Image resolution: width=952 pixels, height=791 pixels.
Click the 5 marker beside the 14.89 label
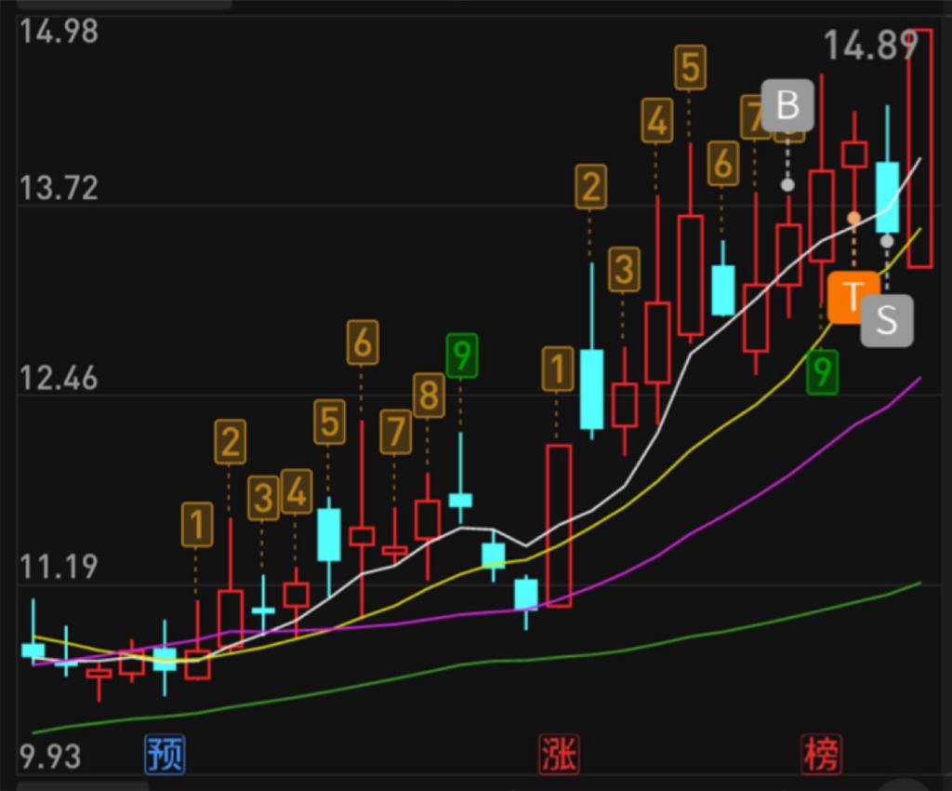(x=691, y=67)
